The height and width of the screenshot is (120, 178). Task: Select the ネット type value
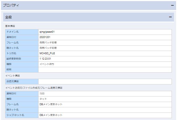[43, 99]
